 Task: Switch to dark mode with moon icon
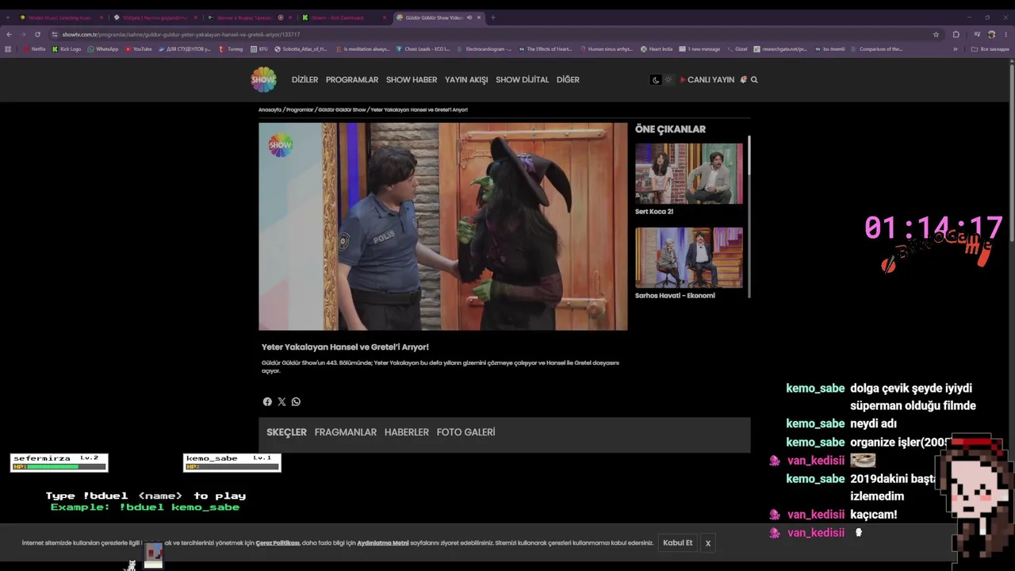[656, 80]
